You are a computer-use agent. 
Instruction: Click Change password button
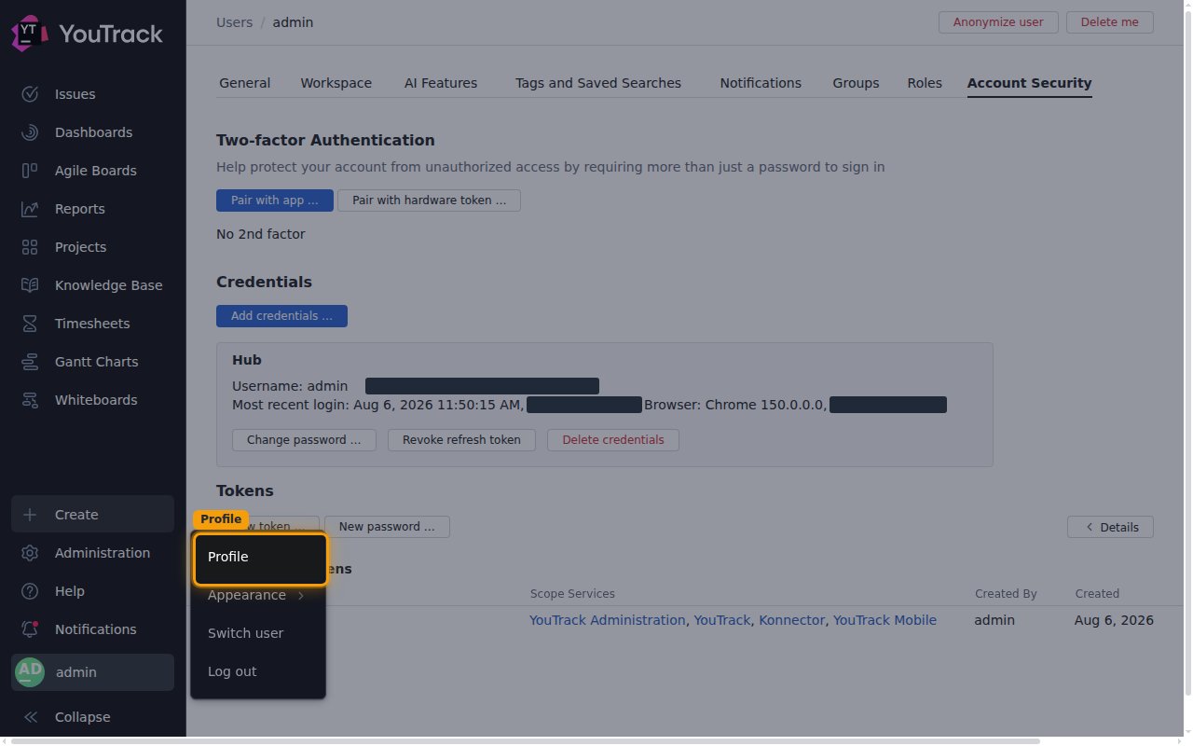point(304,440)
